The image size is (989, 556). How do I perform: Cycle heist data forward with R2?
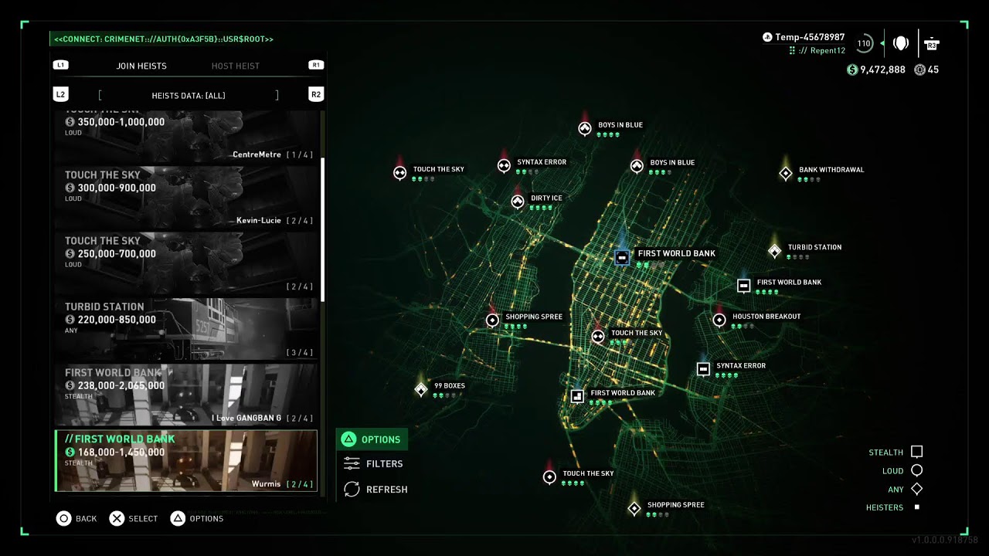point(316,94)
